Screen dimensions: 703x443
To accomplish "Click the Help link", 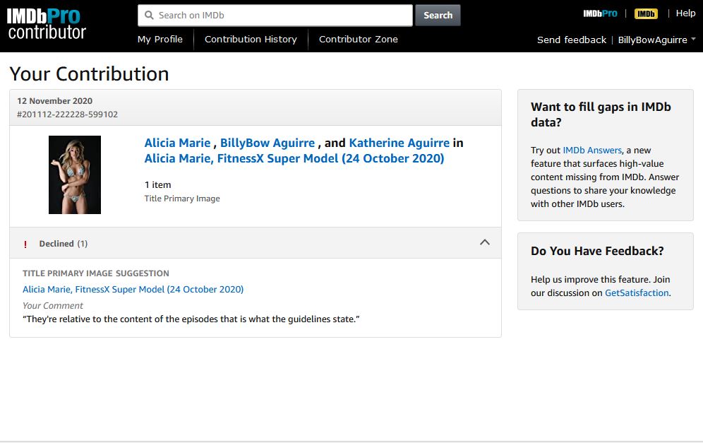I will pyautogui.click(x=685, y=13).
